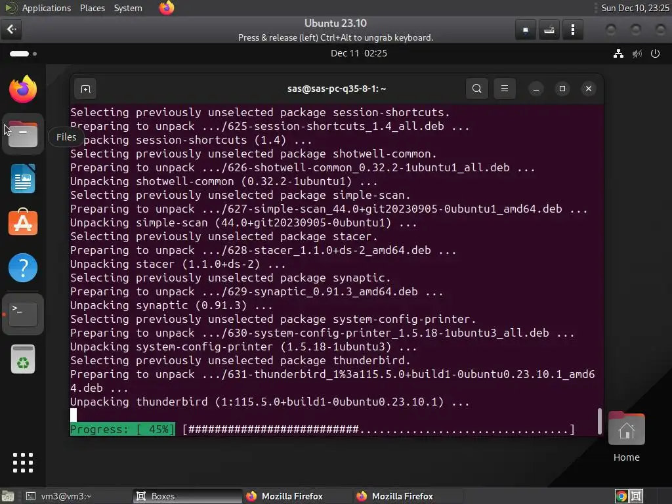Open a new terminal tab

[85, 89]
